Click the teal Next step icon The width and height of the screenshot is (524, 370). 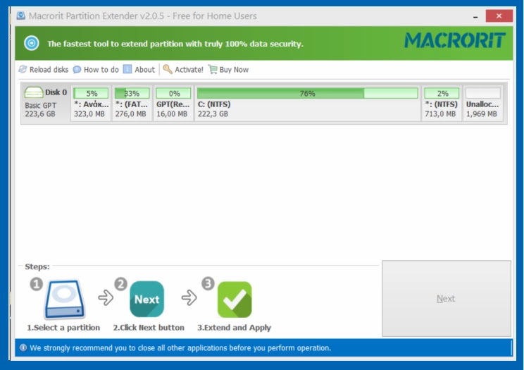[147, 299]
